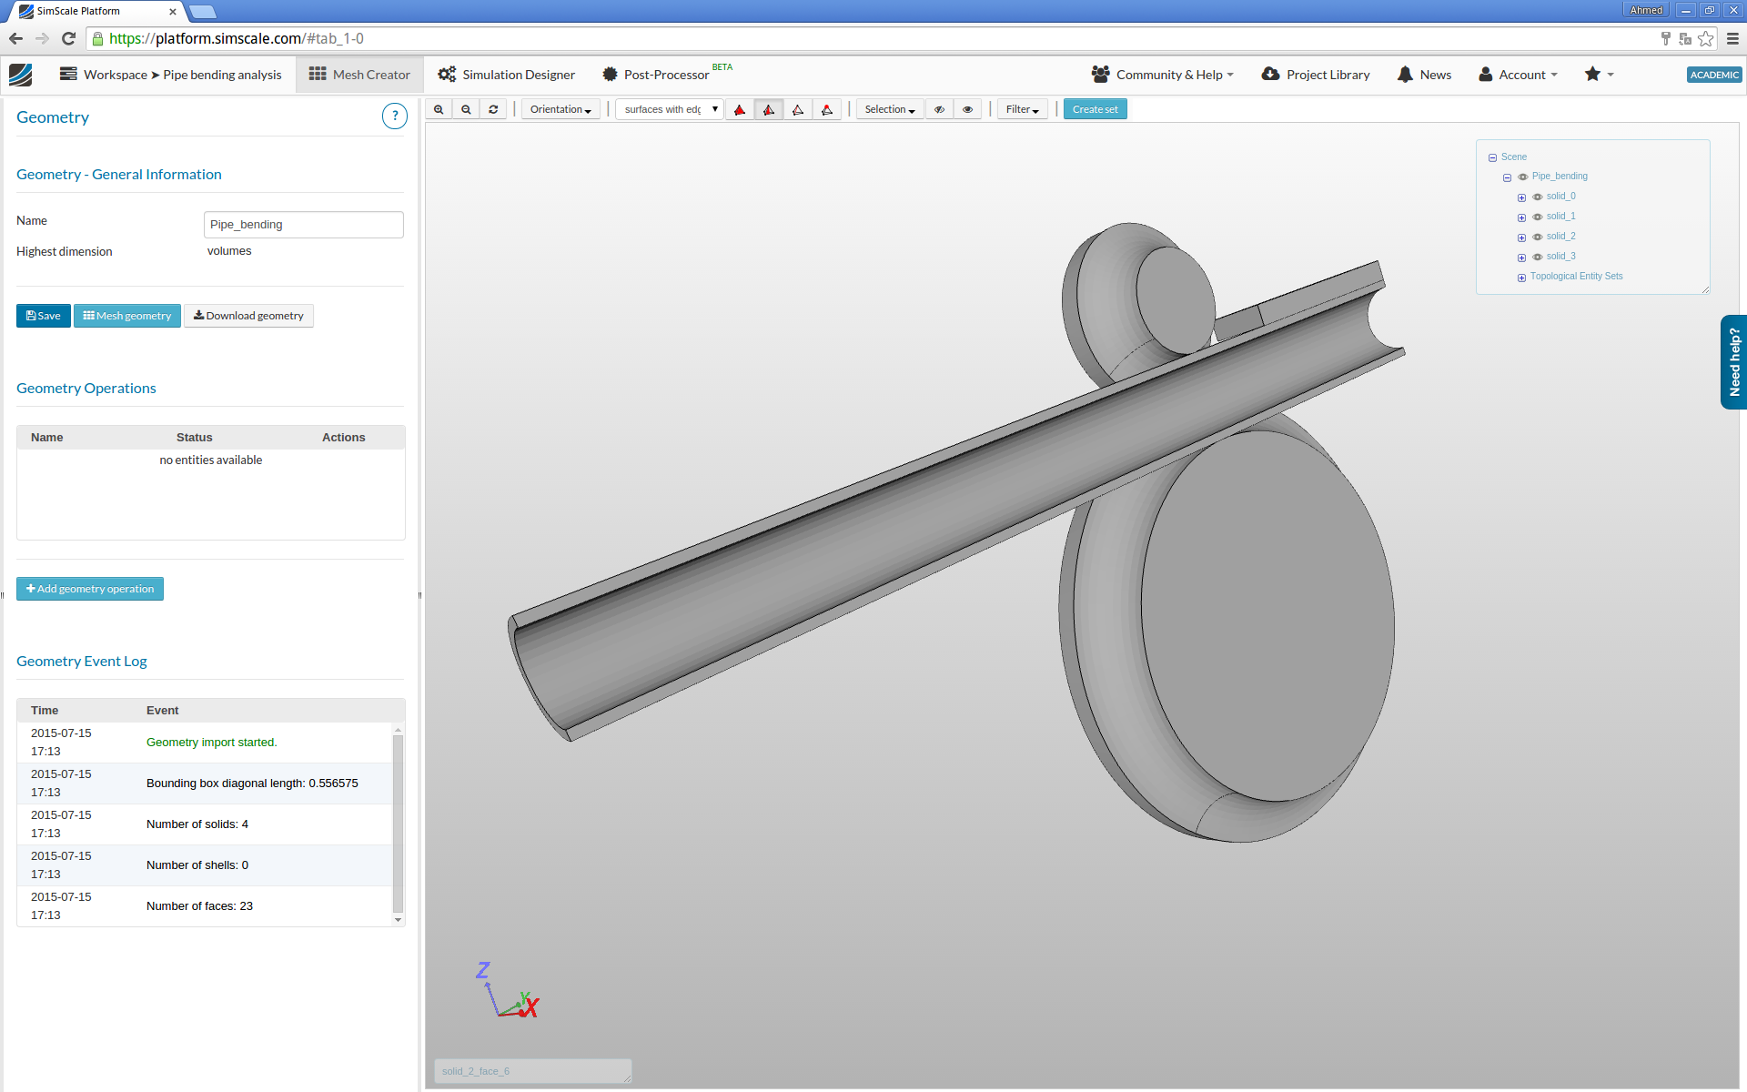Select face selection mode pyramid icon
This screenshot has width=1747, height=1092.
pyautogui.click(x=769, y=109)
